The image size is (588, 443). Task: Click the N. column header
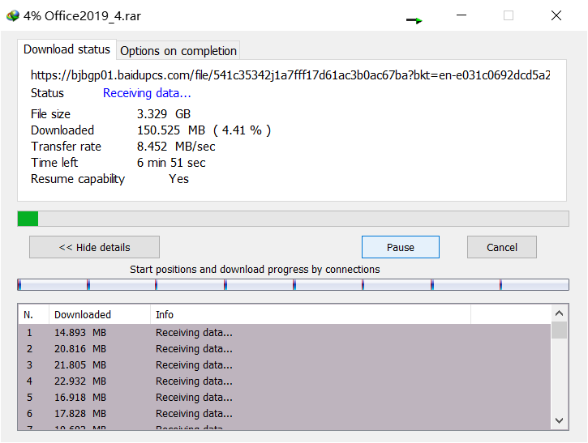click(x=32, y=314)
